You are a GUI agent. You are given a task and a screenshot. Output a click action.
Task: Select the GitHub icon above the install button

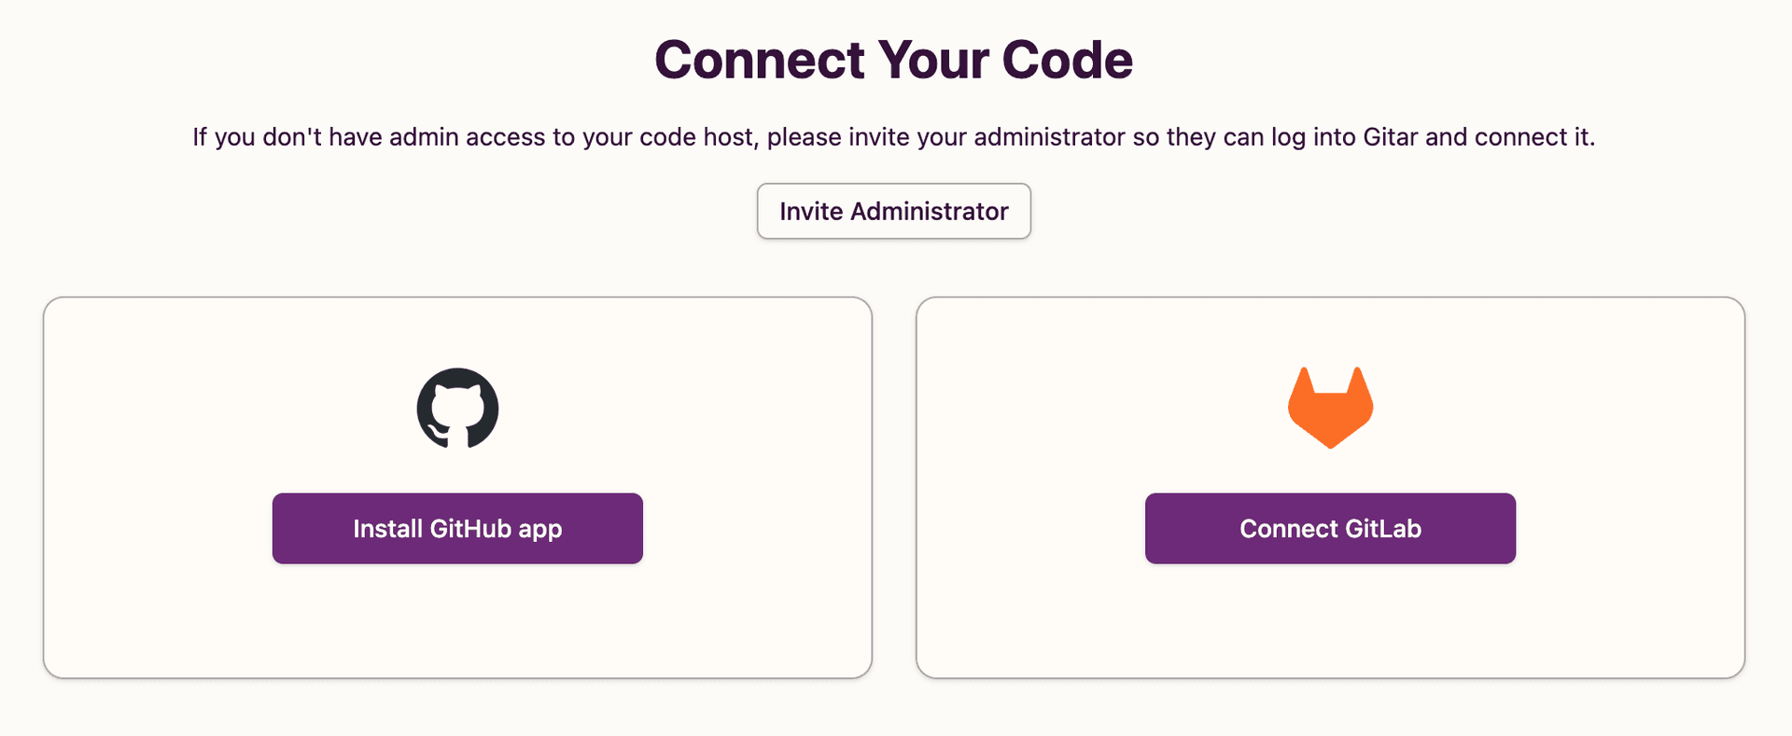456,409
